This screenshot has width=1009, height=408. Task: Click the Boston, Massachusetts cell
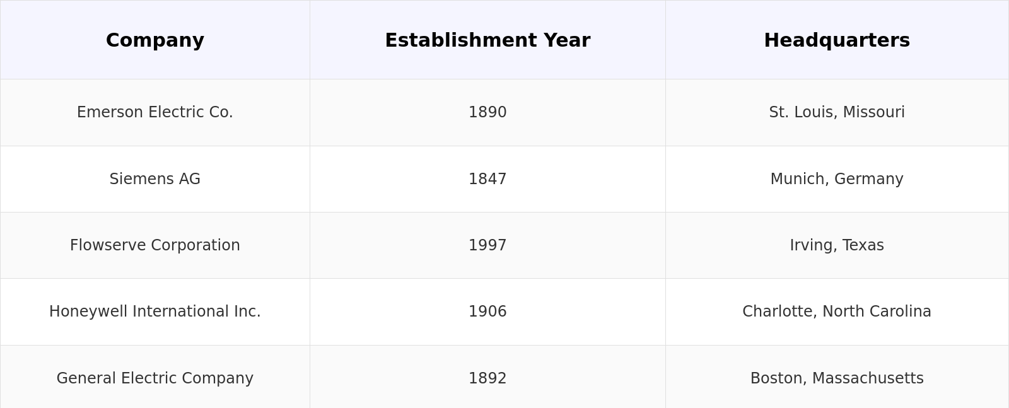click(x=837, y=378)
